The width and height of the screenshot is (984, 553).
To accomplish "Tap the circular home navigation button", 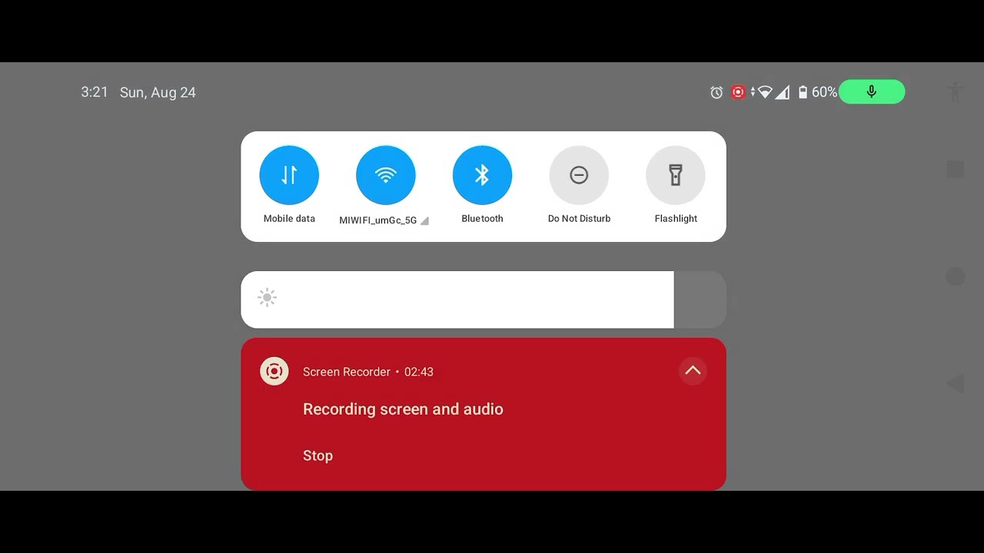I will coord(955,276).
